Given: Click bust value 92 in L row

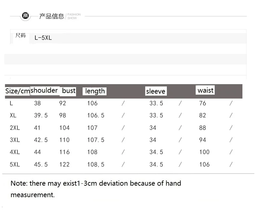Looking at the screenshot, I should coord(63,103).
